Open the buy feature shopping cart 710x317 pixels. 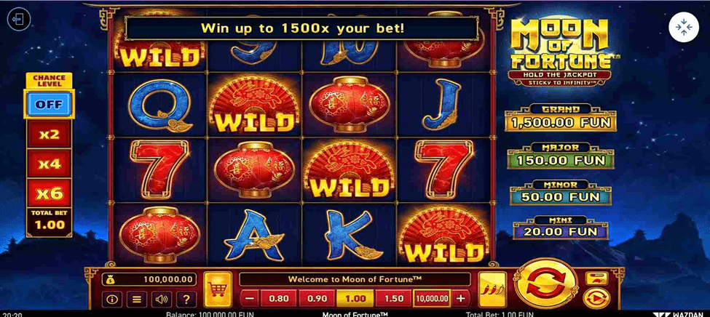(x=218, y=289)
